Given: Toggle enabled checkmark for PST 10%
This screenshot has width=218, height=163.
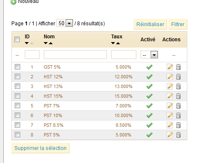Looking at the screenshot, I should click(149, 115).
